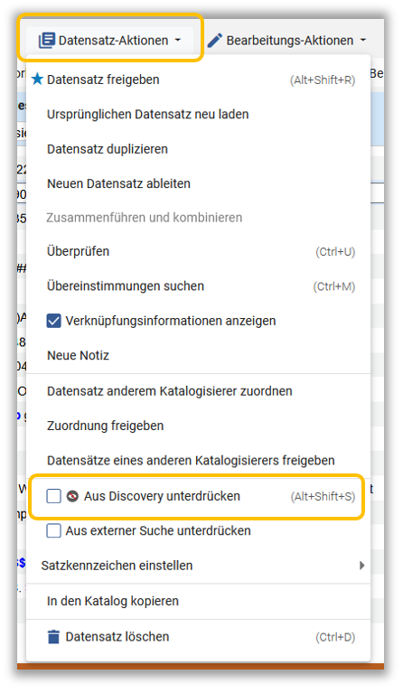Click the suppress icon next to Aus Discovery
The image size is (403, 693).
click(x=72, y=496)
